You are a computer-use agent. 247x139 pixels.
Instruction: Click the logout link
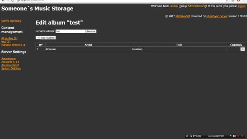click(242, 6)
